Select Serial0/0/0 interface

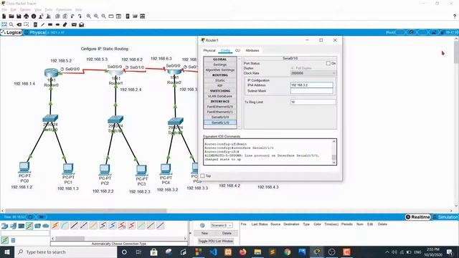[220, 118]
